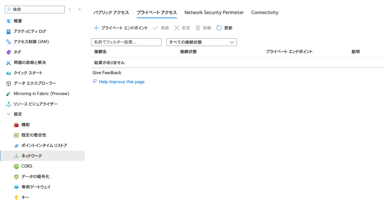Click the 概要 overview icon
The height and width of the screenshot is (202, 383).
click(9, 21)
